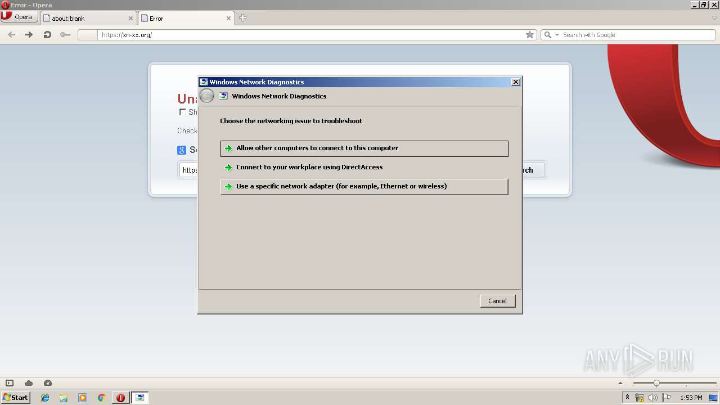Switch to the Error tab
Screen dimensions: 720x405
coord(186,18)
